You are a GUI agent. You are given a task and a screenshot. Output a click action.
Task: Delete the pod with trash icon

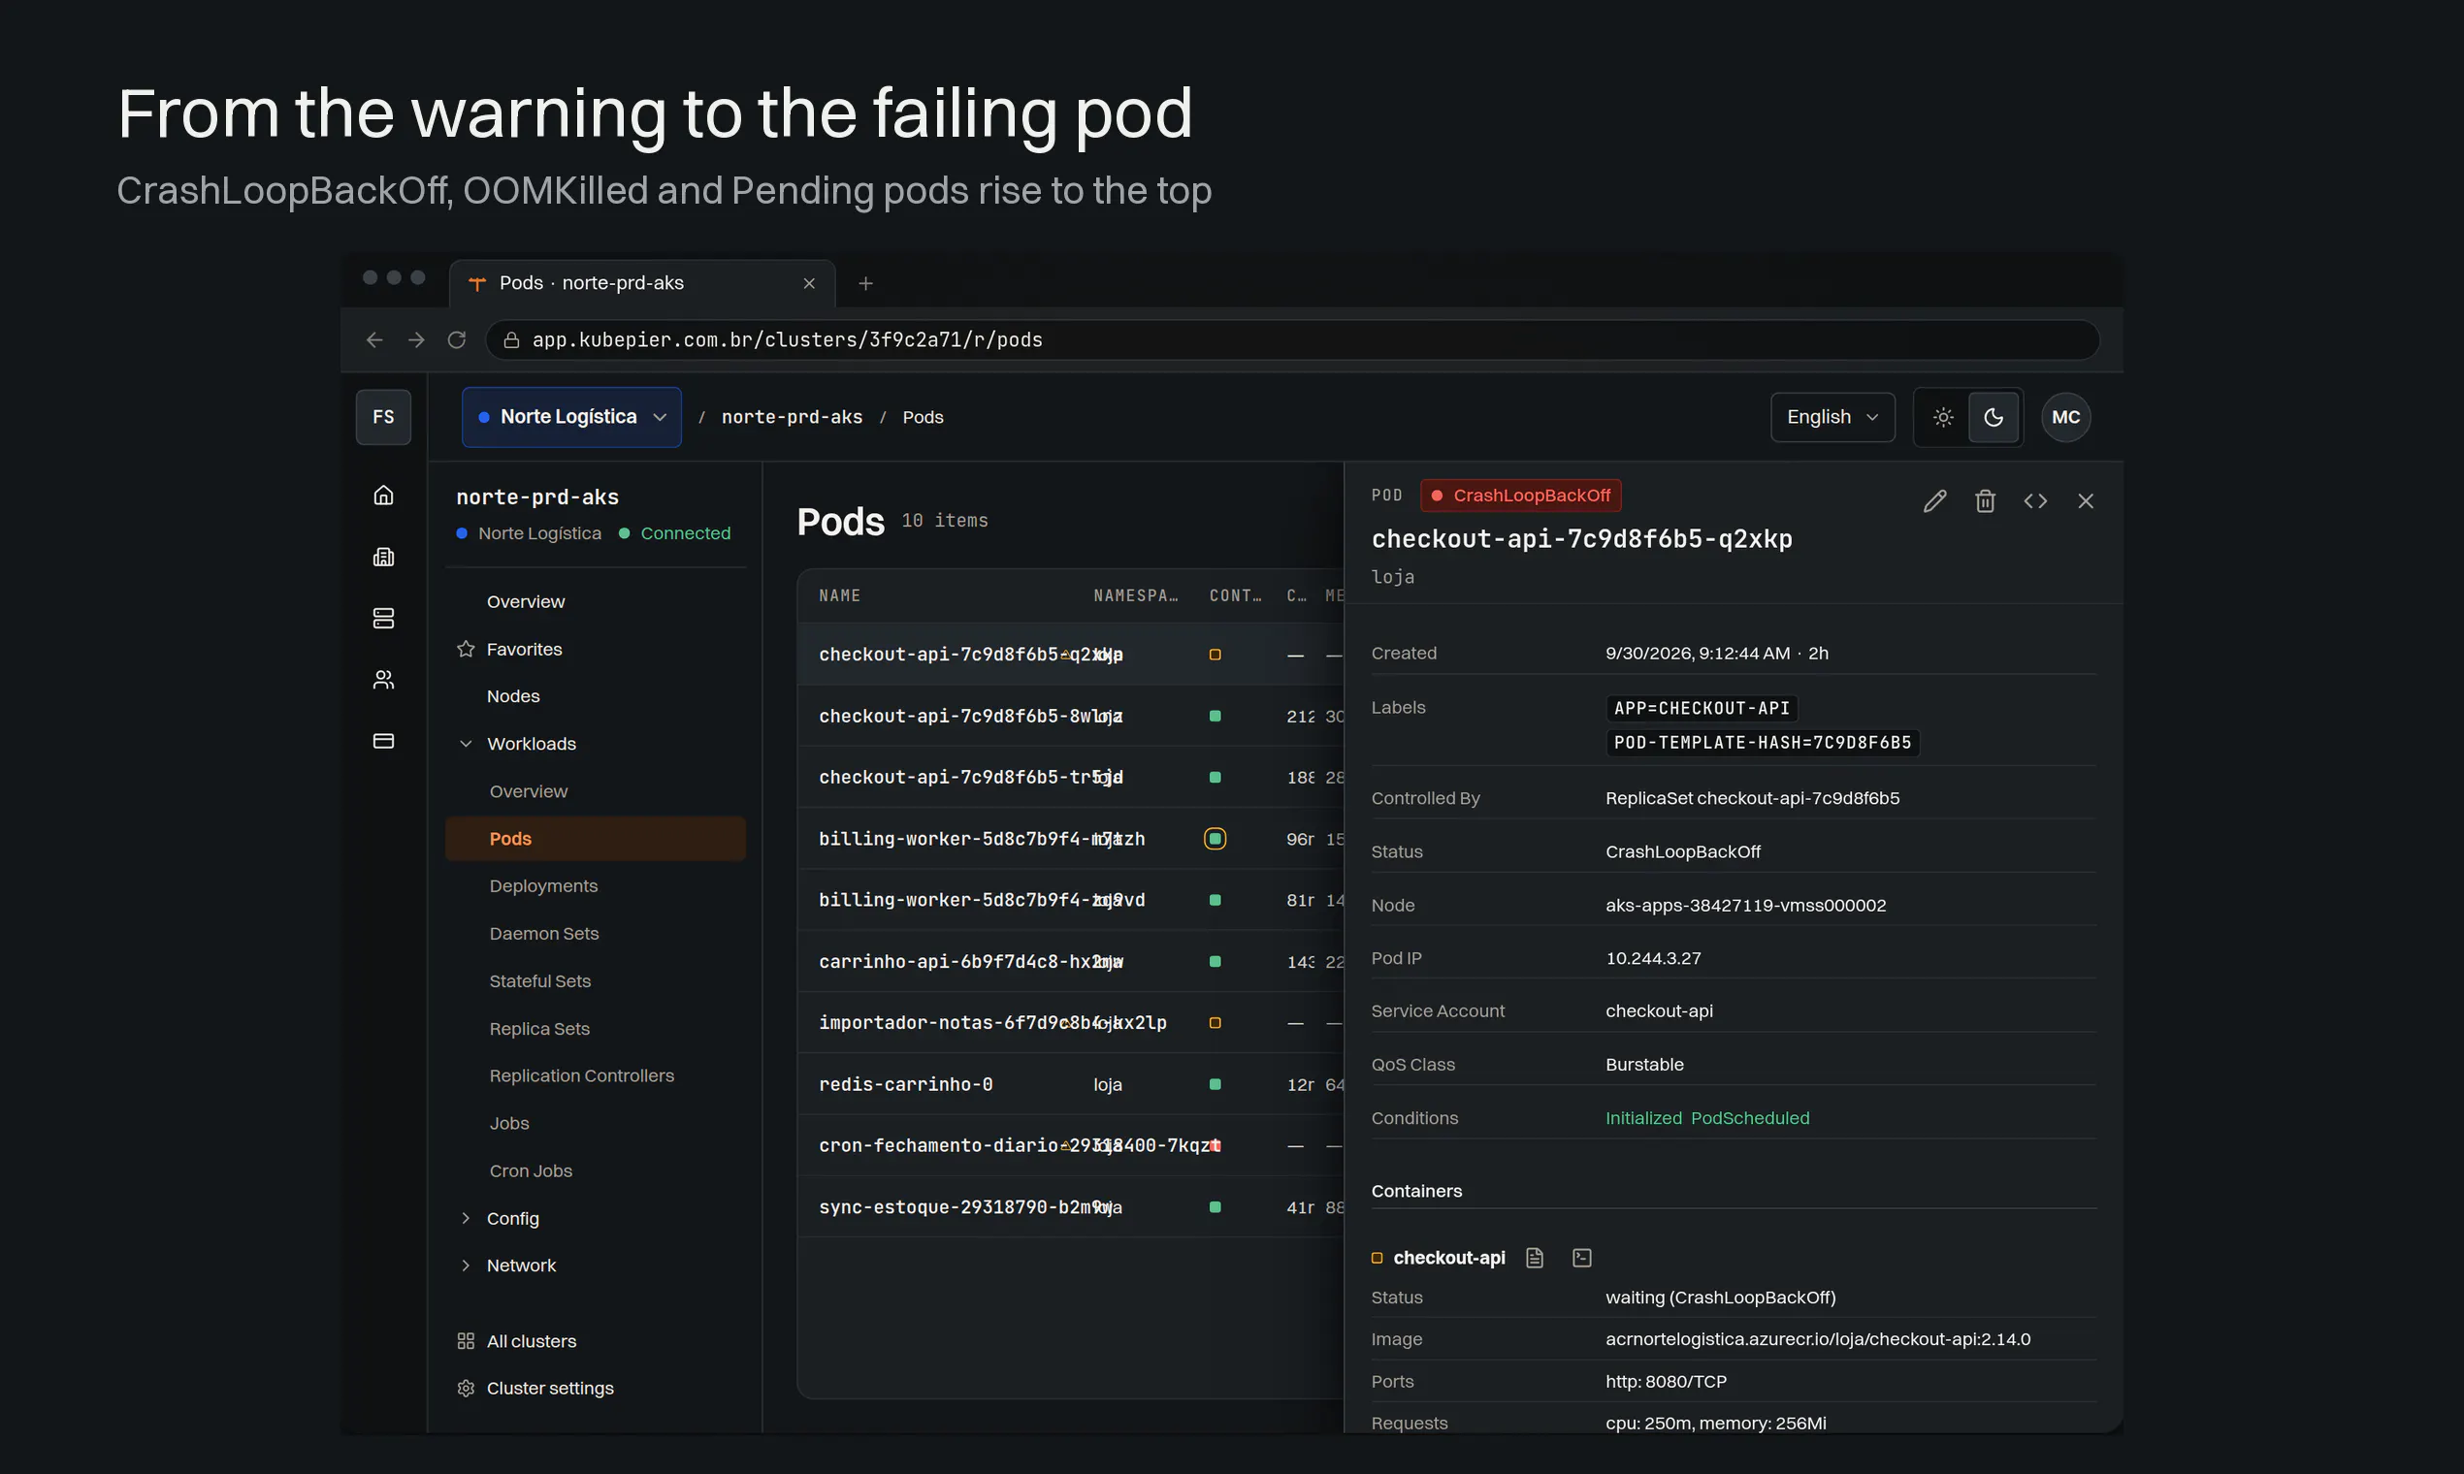pos(1985,500)
